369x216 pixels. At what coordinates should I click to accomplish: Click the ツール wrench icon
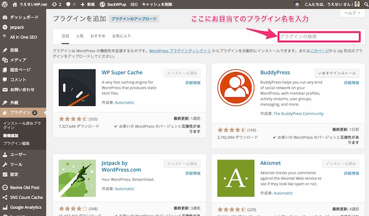coord(5,165)
